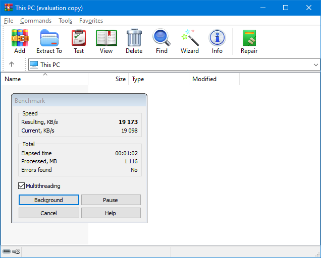The width and height of the screenshot is (321, 258).
Task: Go up one level arrow
Action: [12, 64]
